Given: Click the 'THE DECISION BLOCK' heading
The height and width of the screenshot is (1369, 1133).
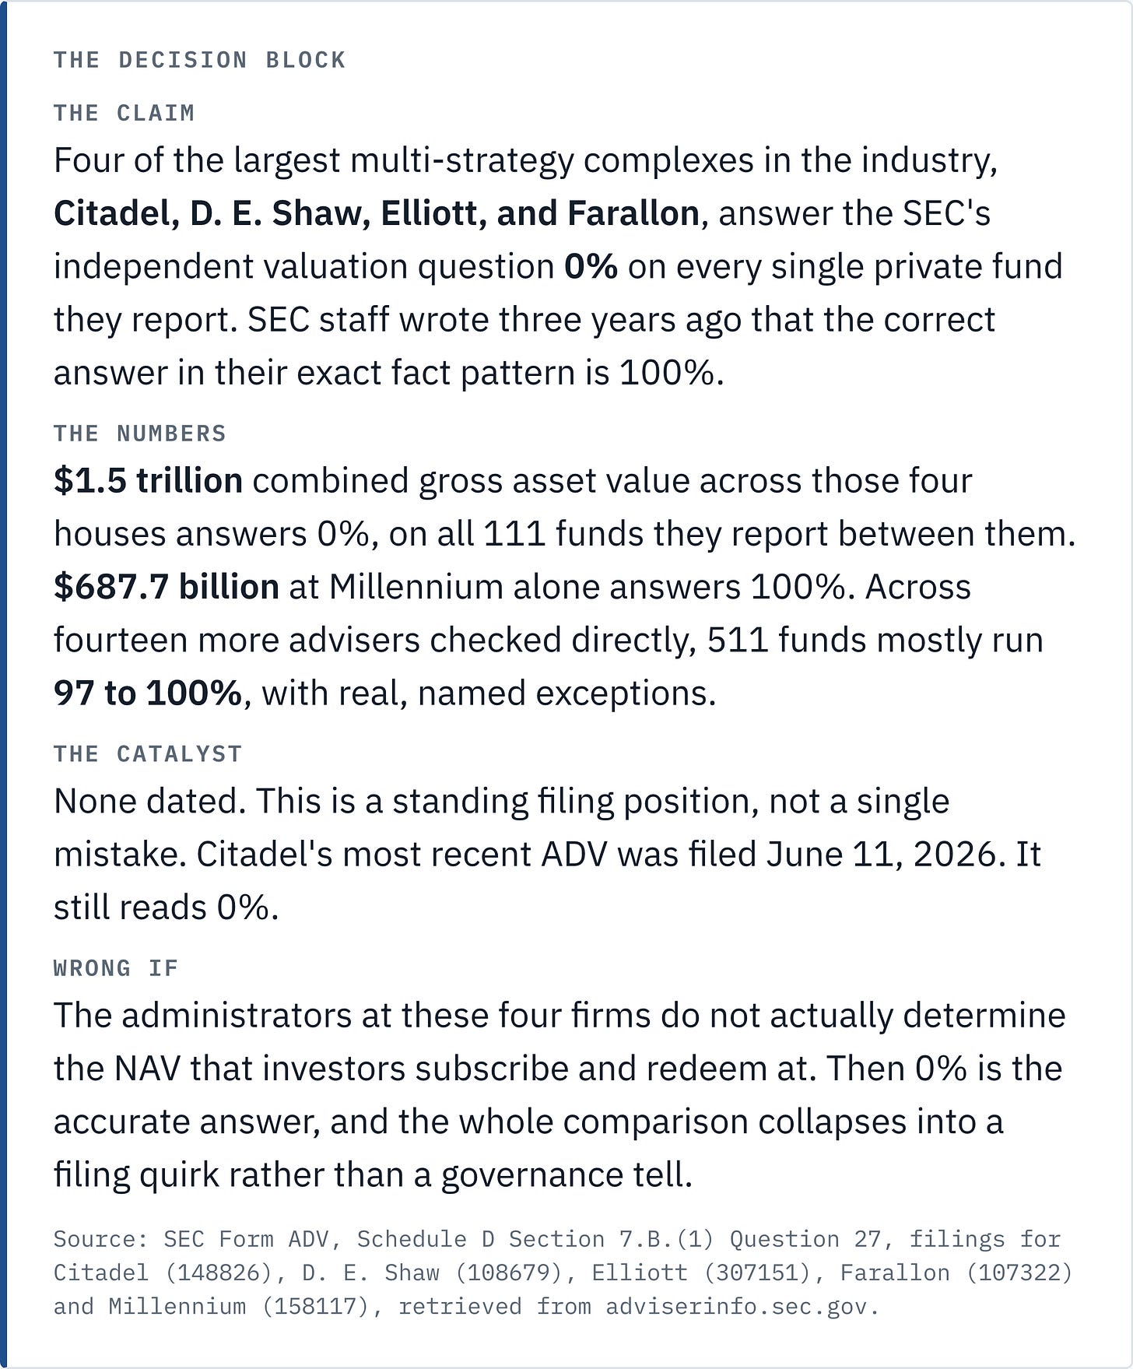Looking at the screenshot, I should point(199,60).
